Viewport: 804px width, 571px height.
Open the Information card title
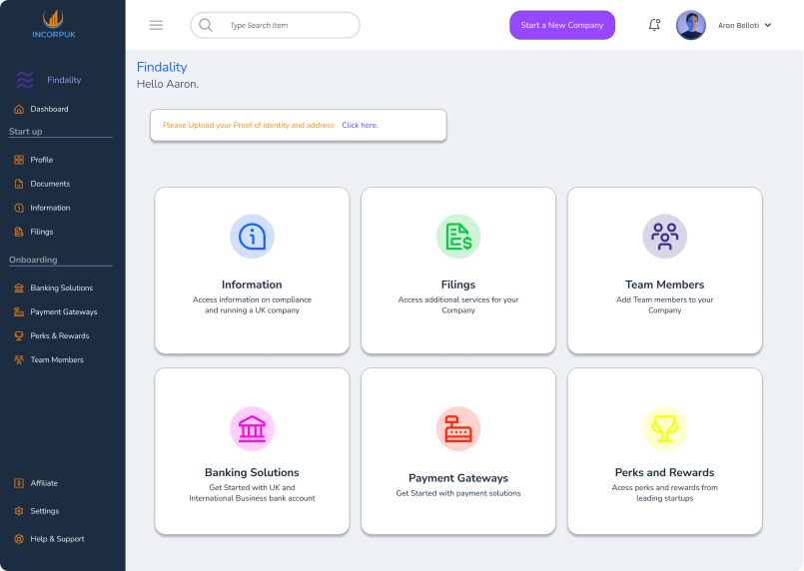point(252,285)
